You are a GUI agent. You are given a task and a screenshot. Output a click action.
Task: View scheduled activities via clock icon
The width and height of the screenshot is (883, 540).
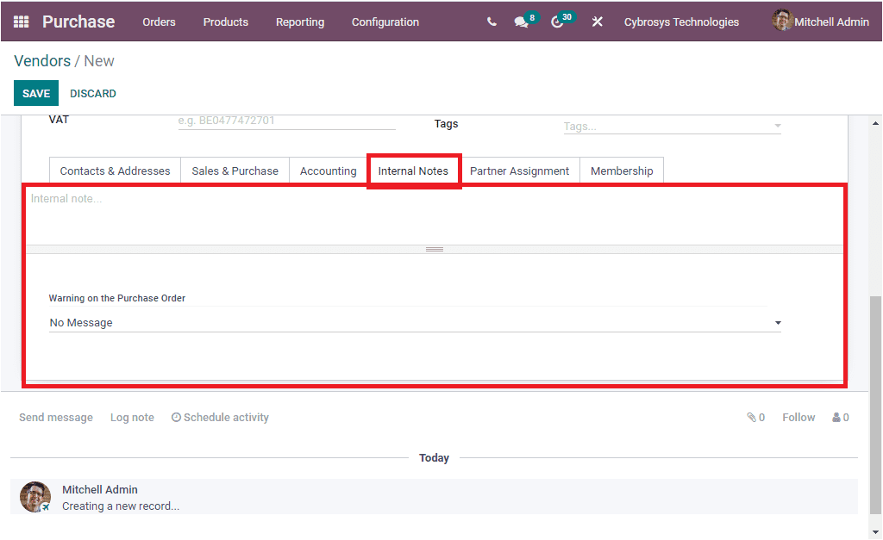point(559,22)
